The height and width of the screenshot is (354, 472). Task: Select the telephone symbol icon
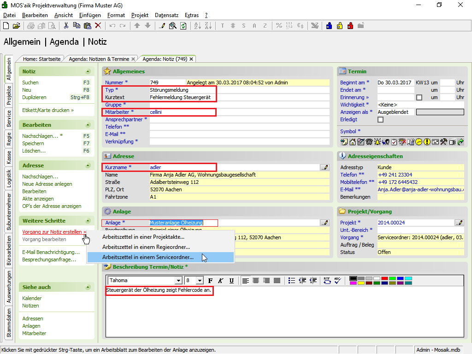click(x=369, y=142)
